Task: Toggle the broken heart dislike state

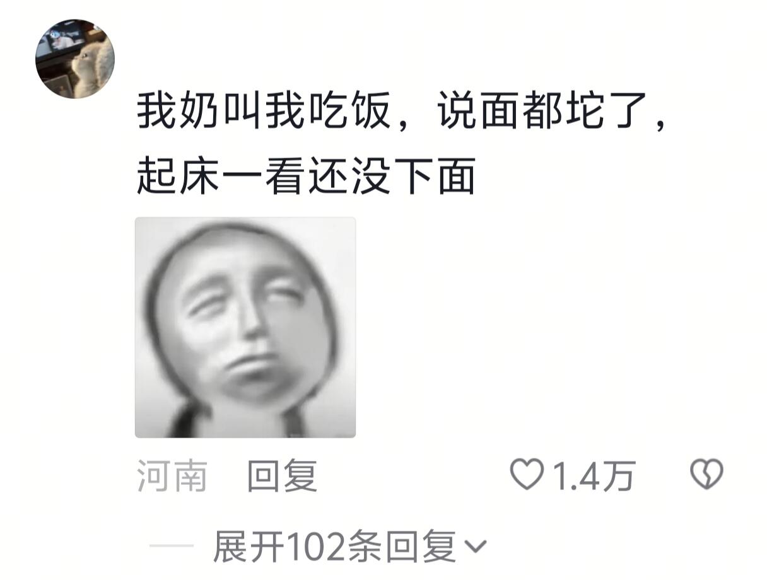Action: [706, 475]
